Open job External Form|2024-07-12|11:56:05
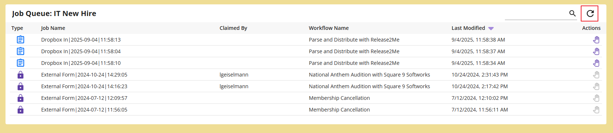The image size is (613, 133). 84,110
